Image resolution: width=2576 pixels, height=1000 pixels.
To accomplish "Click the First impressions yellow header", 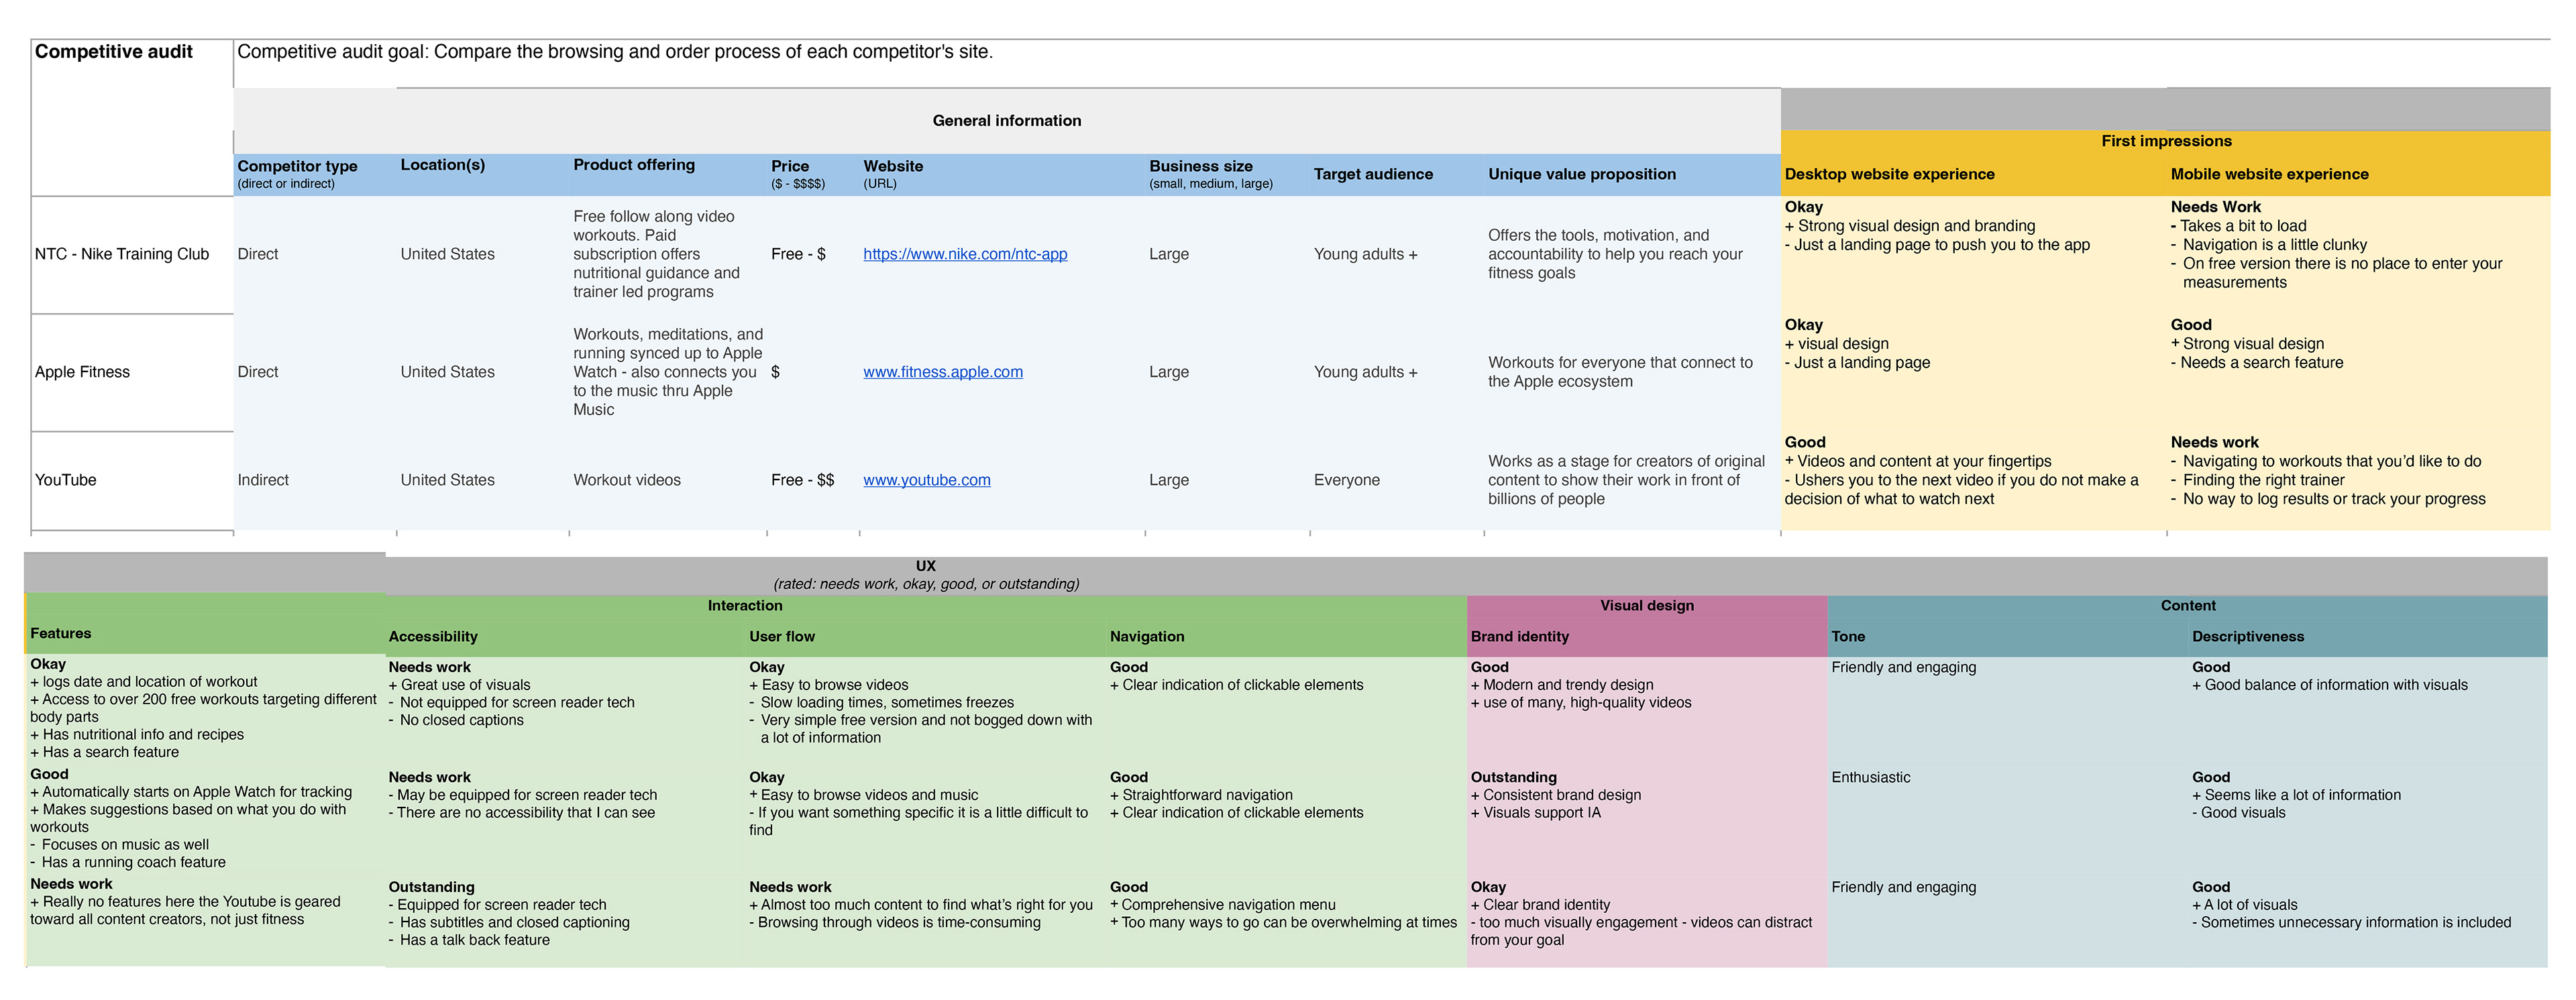I will click(2166, 141).
